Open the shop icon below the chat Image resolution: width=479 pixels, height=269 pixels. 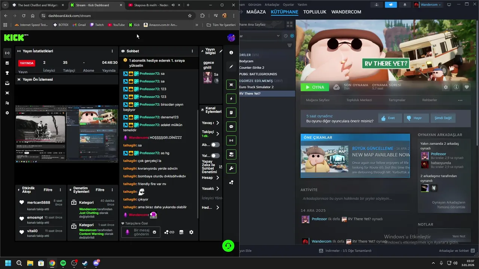click(181, 232)
